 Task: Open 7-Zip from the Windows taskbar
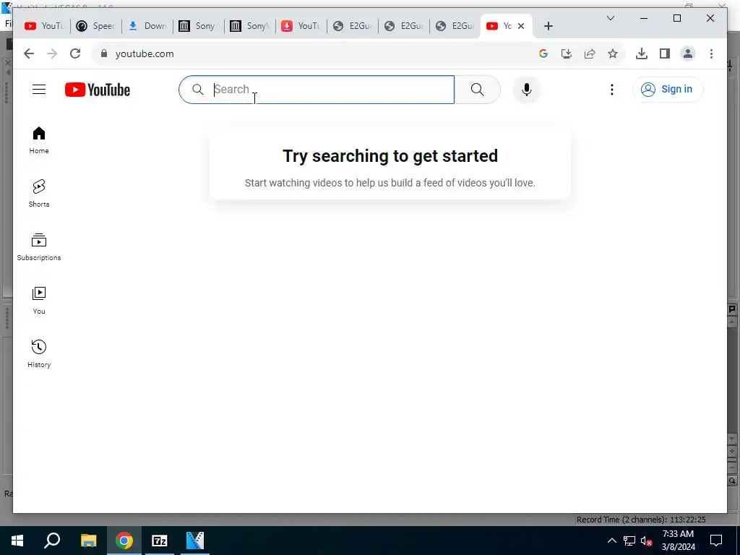[160, 541]
